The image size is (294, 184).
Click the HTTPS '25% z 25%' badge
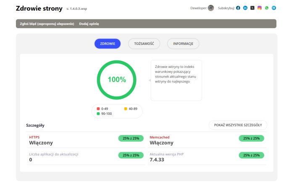coord(131,138)
